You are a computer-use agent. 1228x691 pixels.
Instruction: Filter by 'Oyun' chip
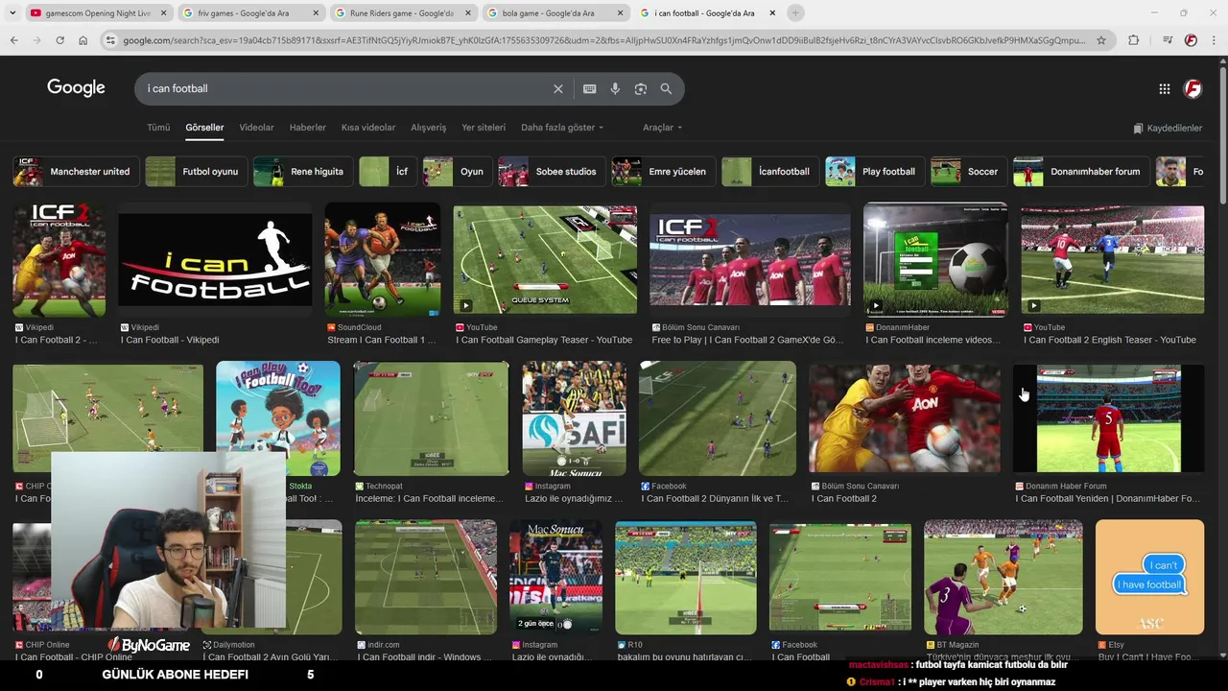tap(458, 172)
